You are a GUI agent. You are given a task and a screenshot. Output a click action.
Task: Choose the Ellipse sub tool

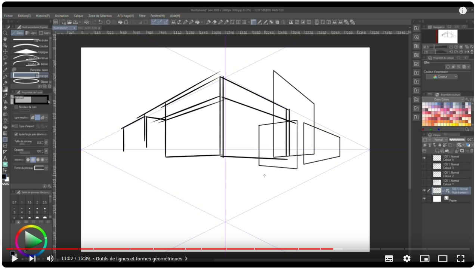[30, 82]
